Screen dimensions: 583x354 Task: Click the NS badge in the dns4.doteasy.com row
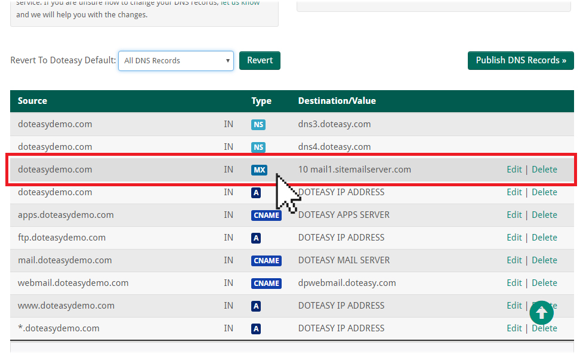(x=258, y=147)
